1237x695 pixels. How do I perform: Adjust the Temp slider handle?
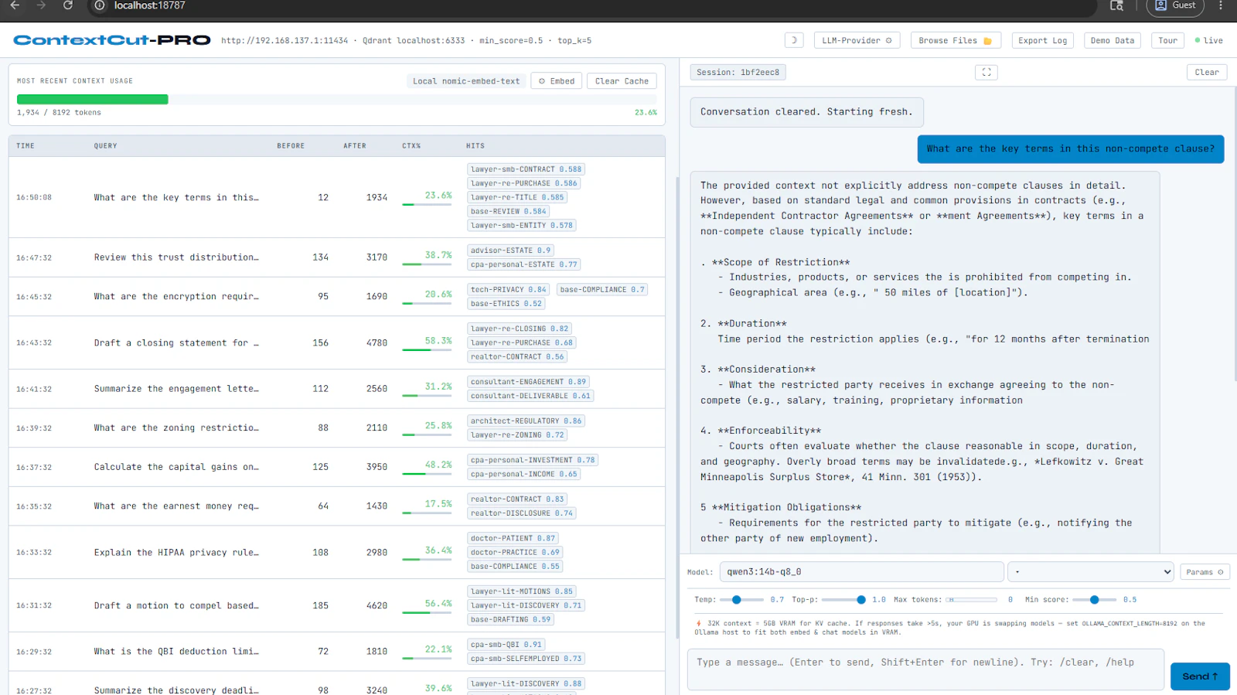point(737,600)
